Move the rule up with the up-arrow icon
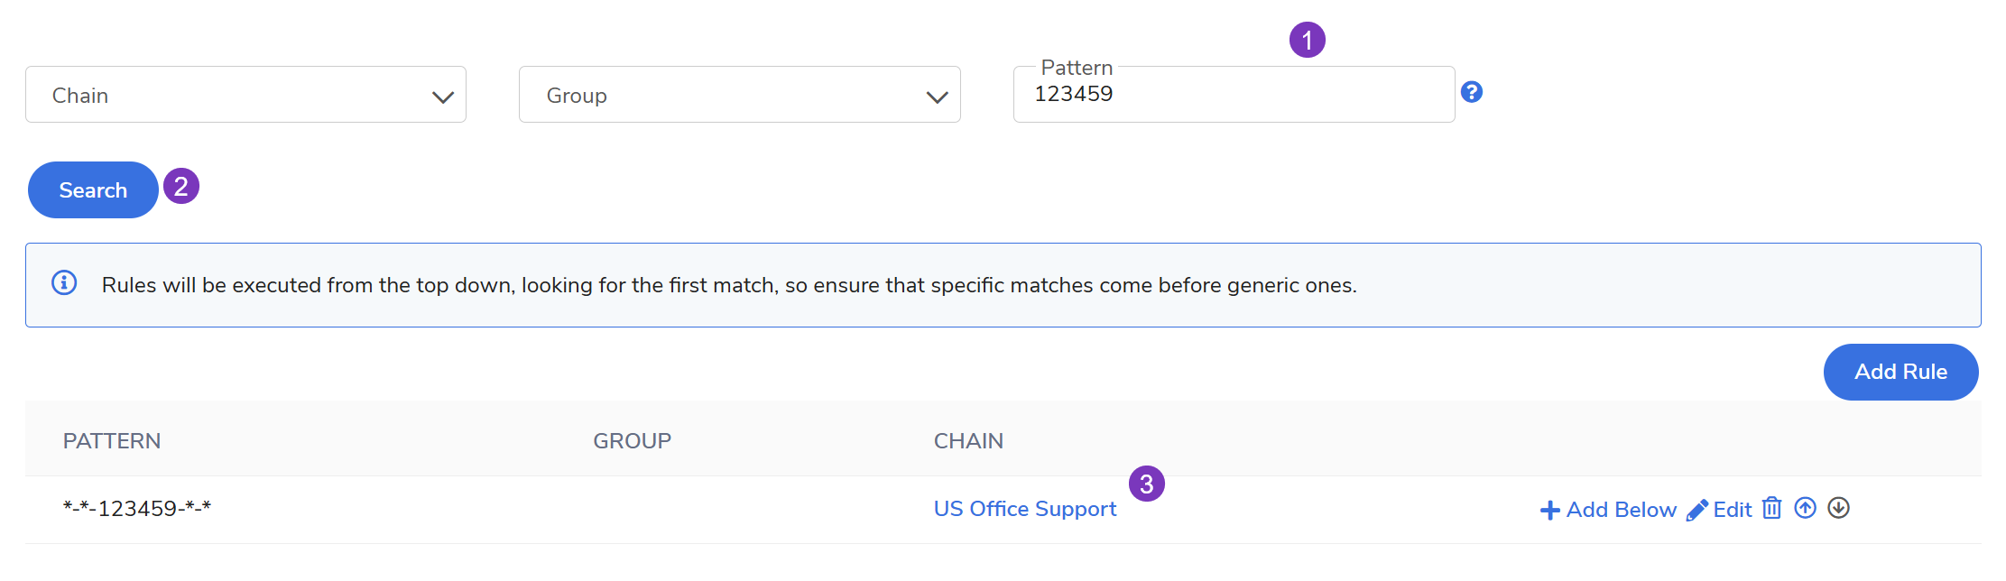This screenshot has width=2006, height=581. 1805,508
